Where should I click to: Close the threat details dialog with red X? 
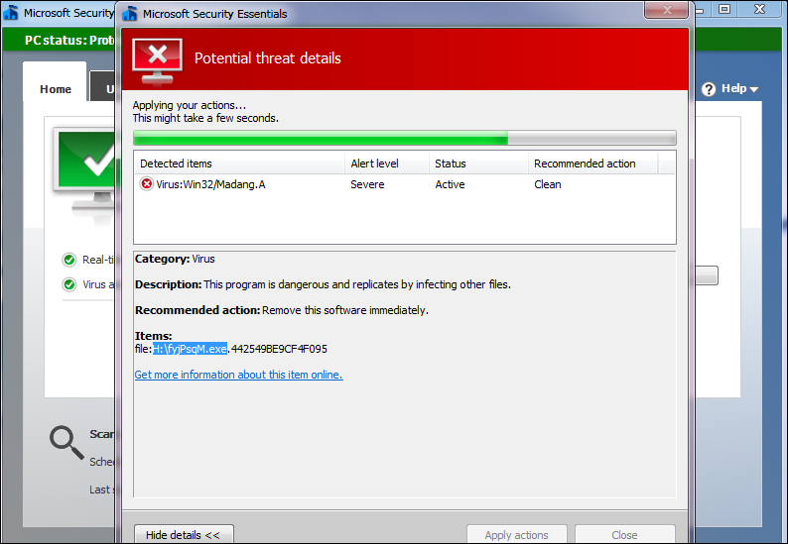(x=666, y=10)
